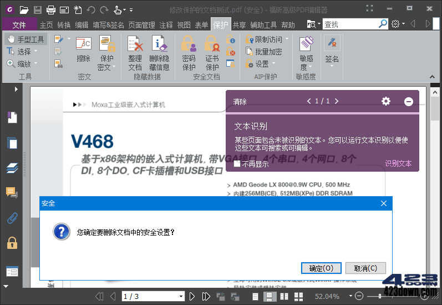This screenshot has width=442, height=305.
Task: Click into the 查找 search field
Action: pyautogui.click(x=350, y=24)
